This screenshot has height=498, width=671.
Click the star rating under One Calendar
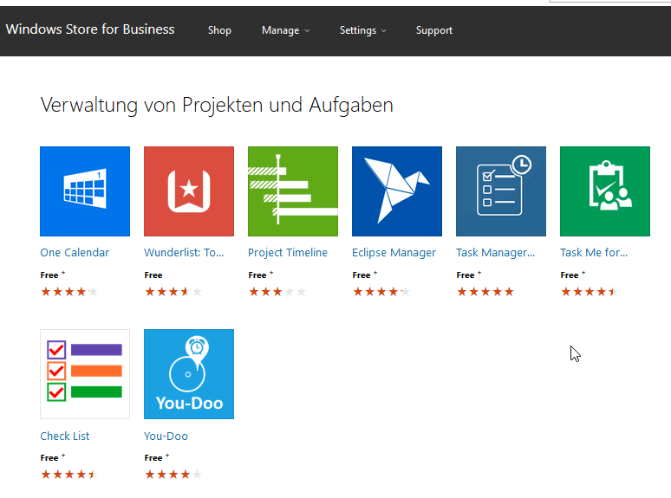68,292
